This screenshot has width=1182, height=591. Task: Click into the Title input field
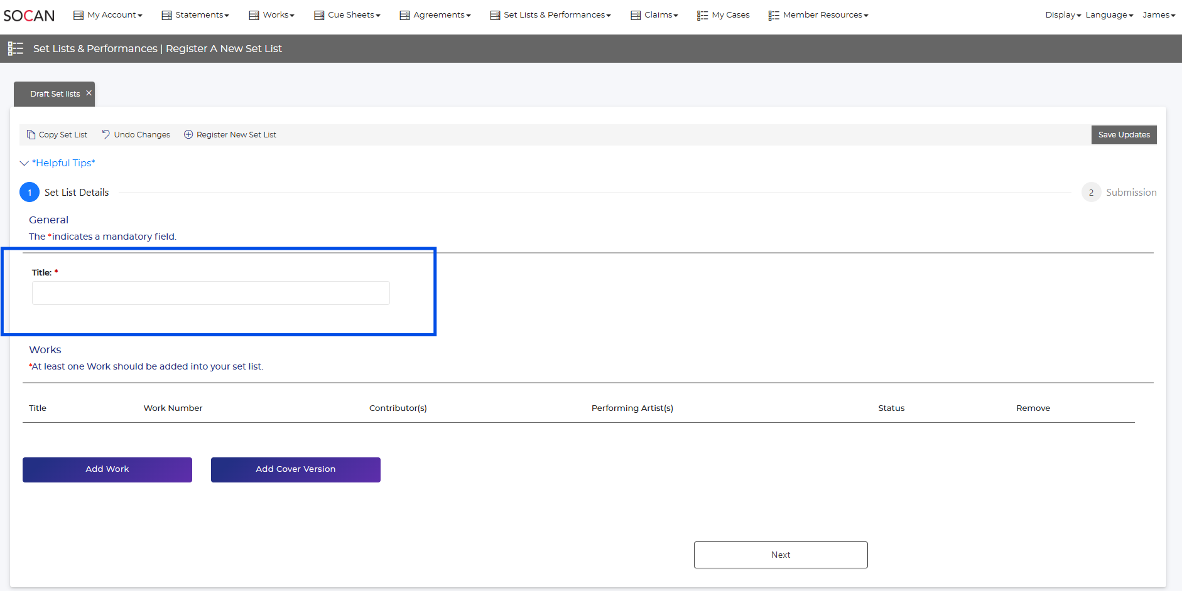click(x=211, y=293)
